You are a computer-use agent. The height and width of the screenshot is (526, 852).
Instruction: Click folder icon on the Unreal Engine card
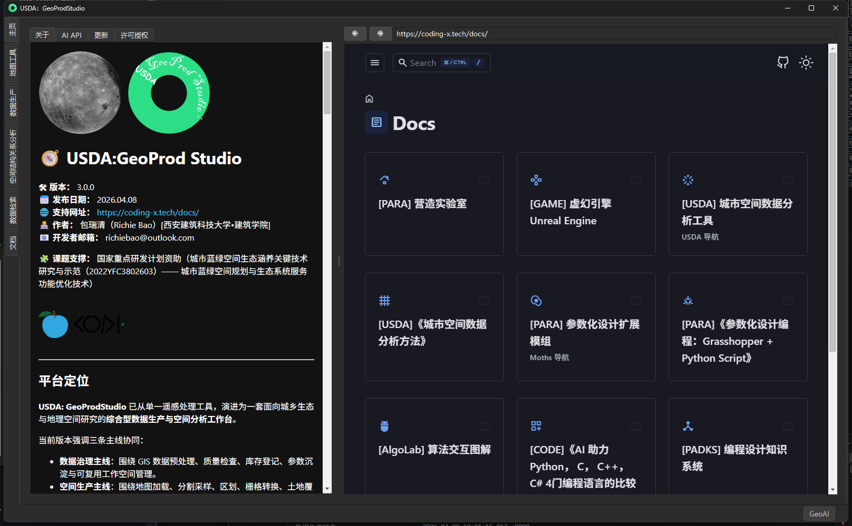636,180
